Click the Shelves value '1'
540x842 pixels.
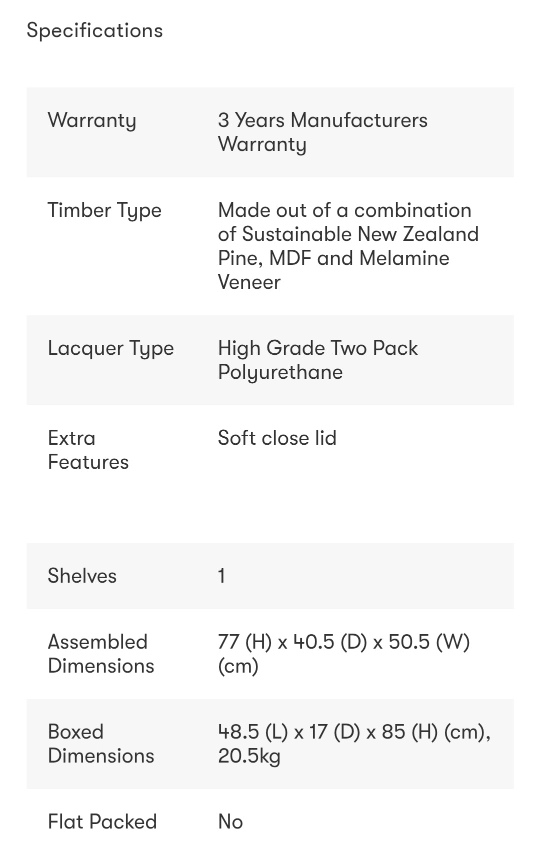pyautogui.click(x=221, y=576)
